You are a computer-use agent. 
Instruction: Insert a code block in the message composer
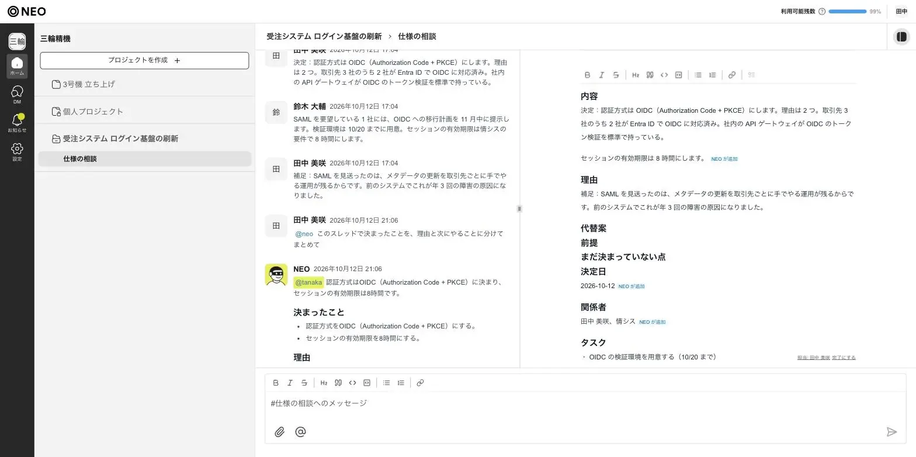[367, 383]
